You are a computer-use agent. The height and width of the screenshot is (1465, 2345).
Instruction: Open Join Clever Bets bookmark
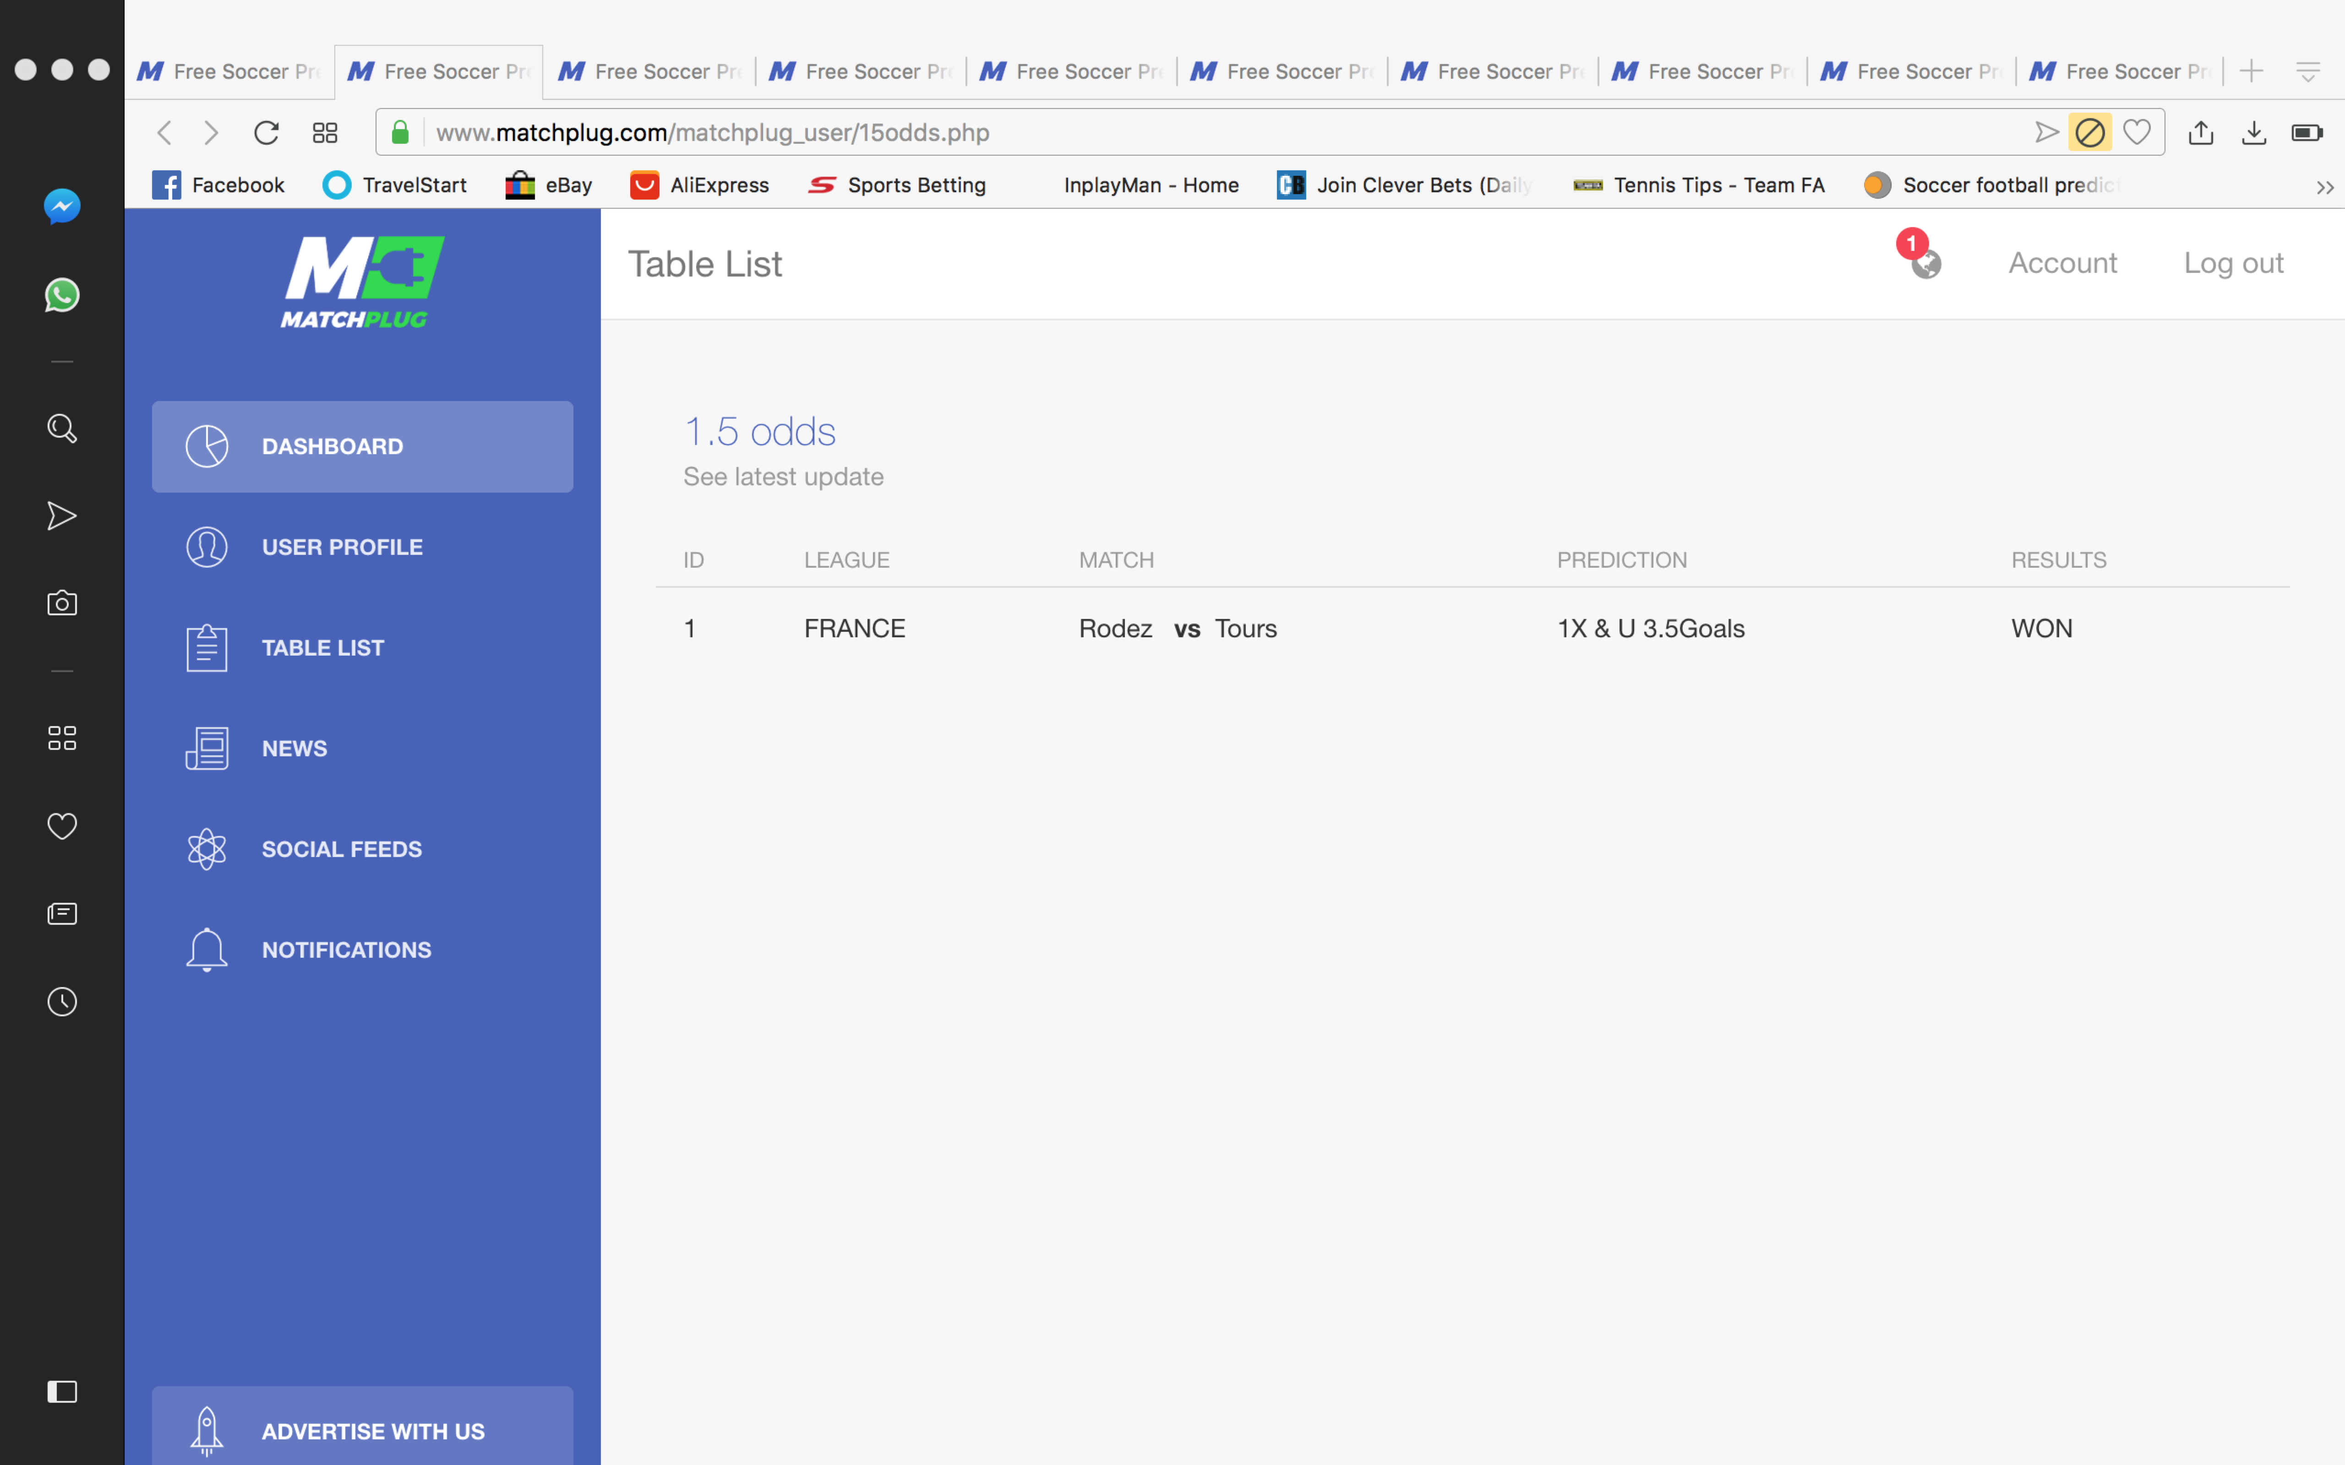click(1405, 185)
